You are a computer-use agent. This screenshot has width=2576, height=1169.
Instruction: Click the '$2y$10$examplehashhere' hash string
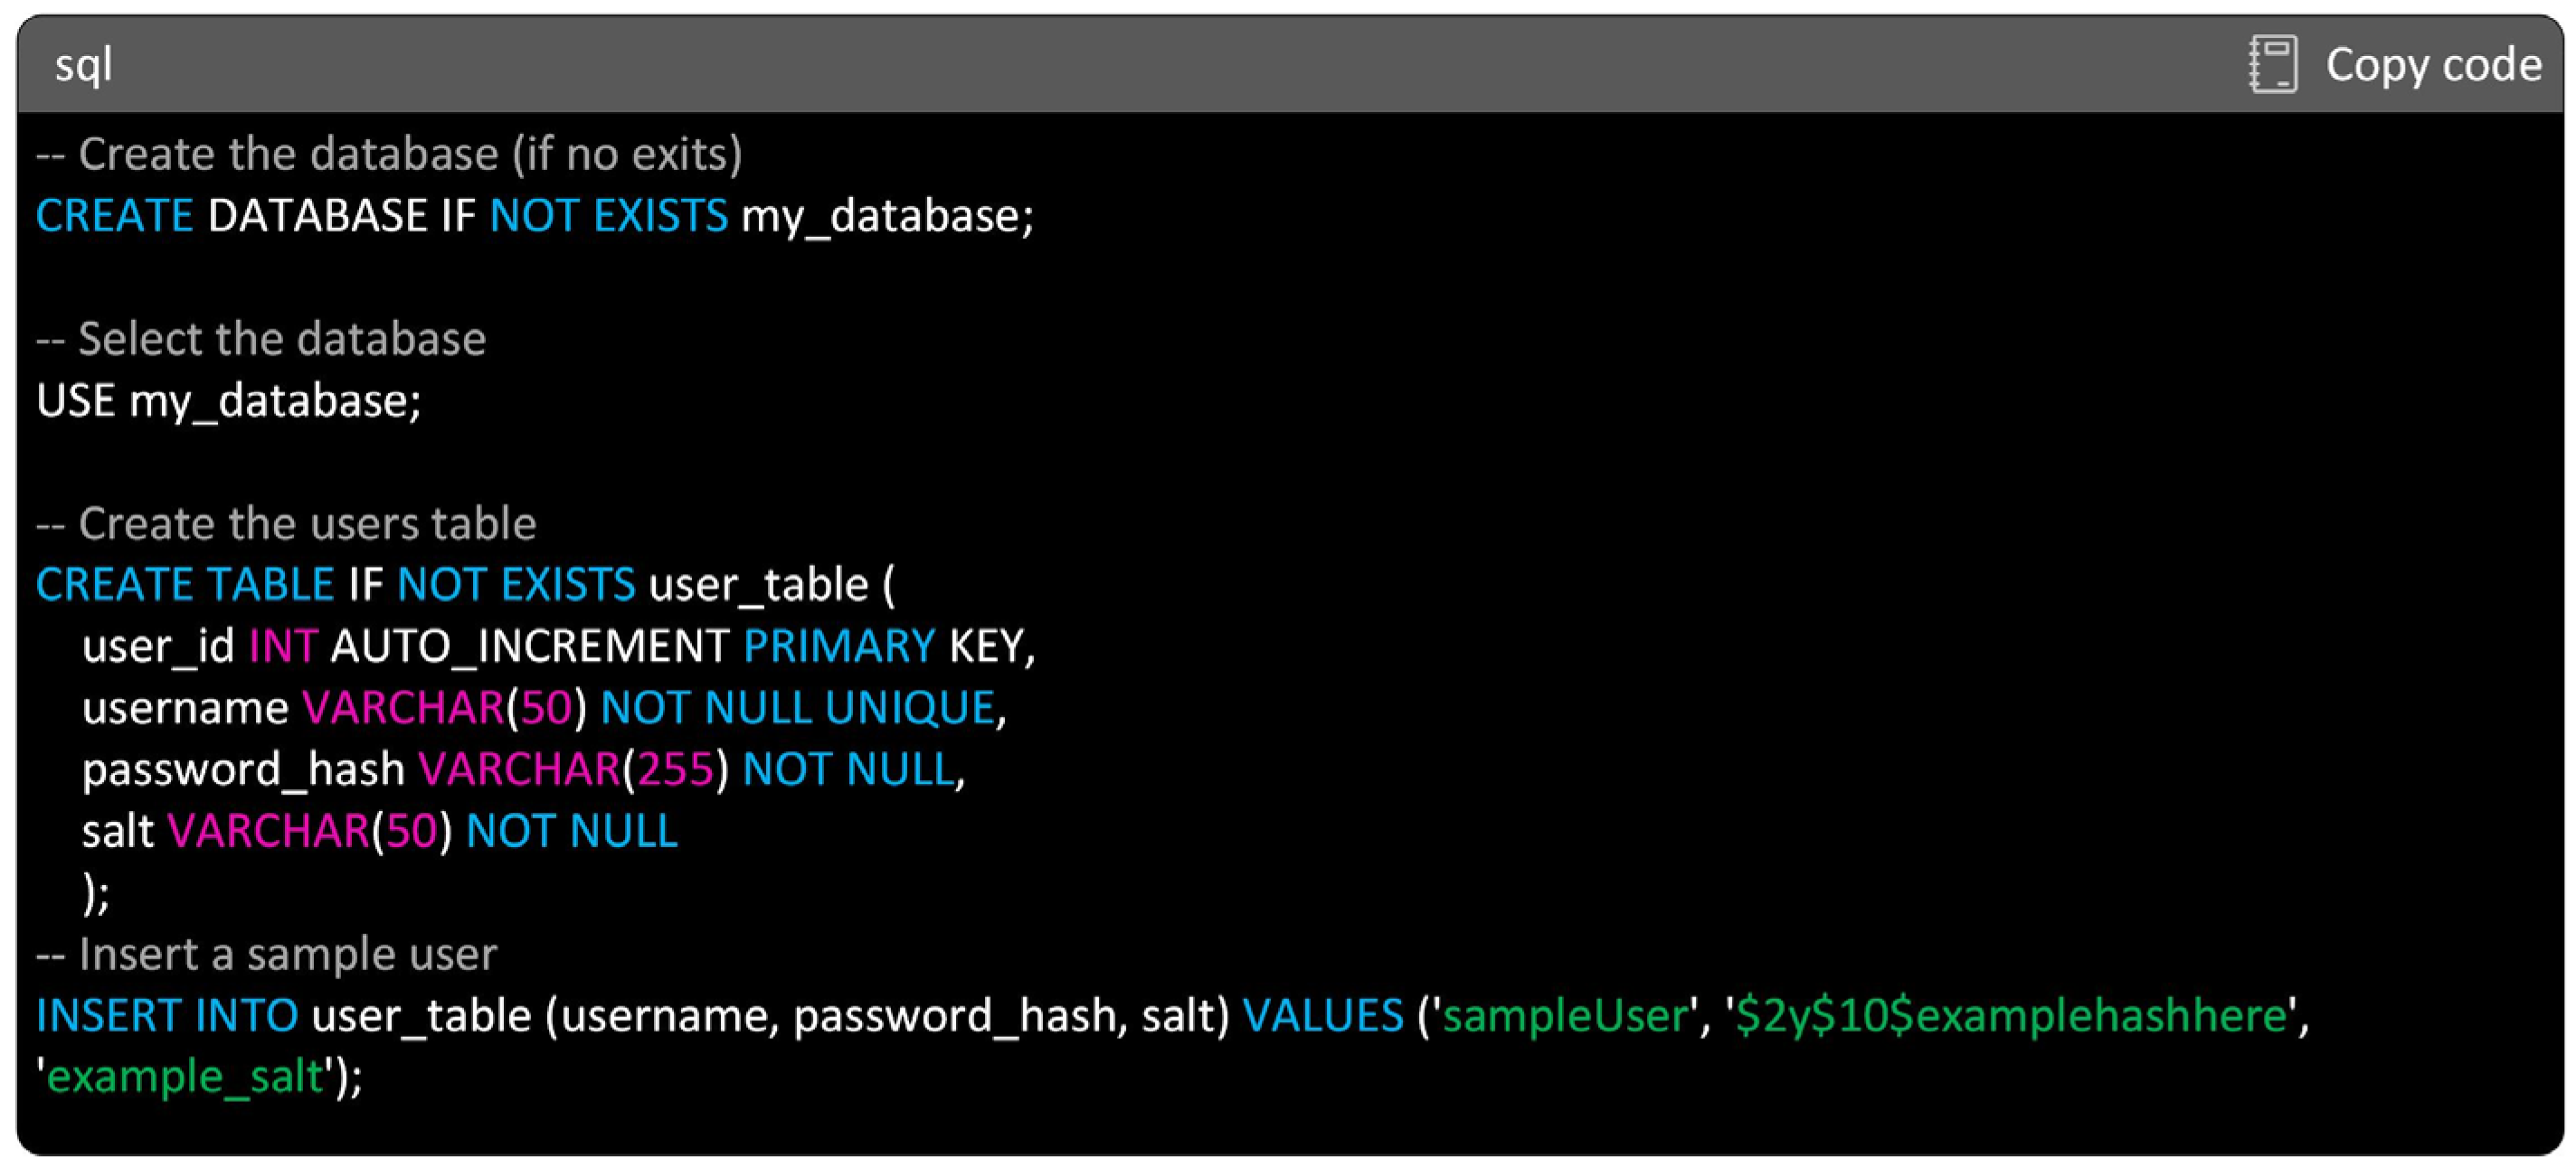click(x=2010, y=1017)
